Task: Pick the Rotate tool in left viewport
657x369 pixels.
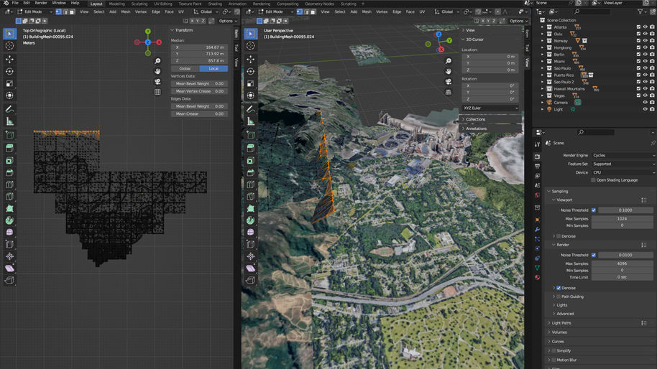Action: [x=10, y=72]
